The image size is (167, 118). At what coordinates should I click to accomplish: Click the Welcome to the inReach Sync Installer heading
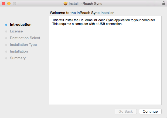[82, 13]
